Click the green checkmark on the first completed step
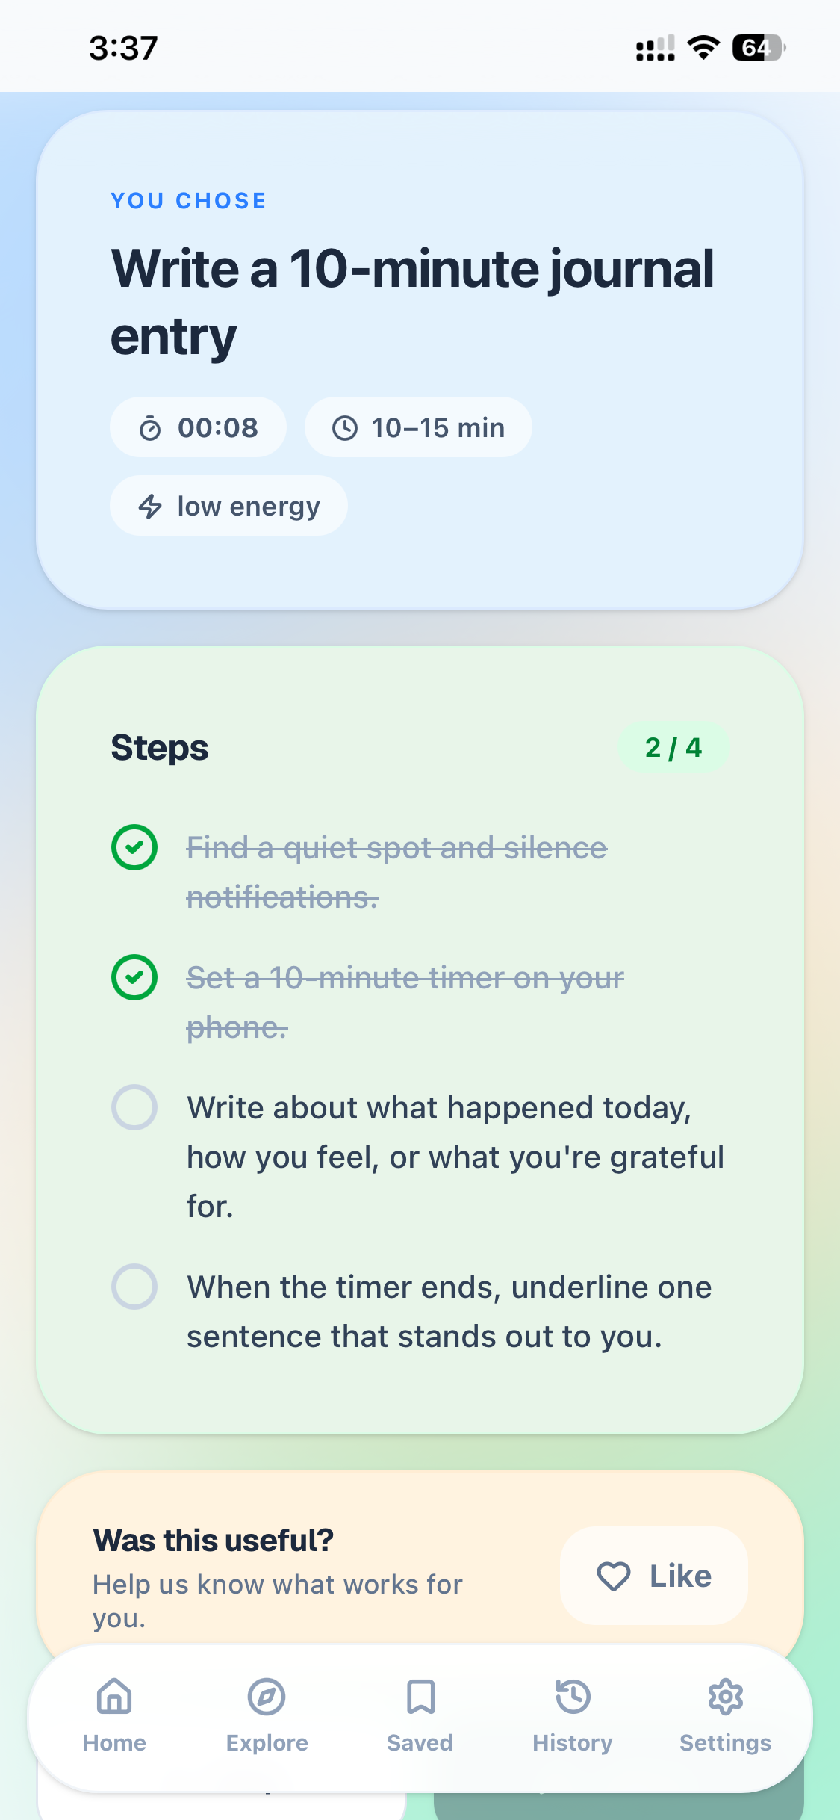The width and height of the screenshot is (840, 1820). click(134, 846)
